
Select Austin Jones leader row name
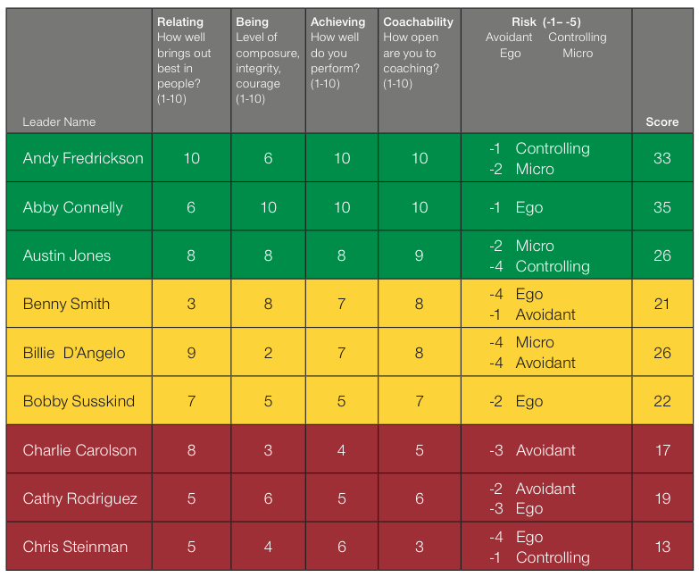(67, 255)
